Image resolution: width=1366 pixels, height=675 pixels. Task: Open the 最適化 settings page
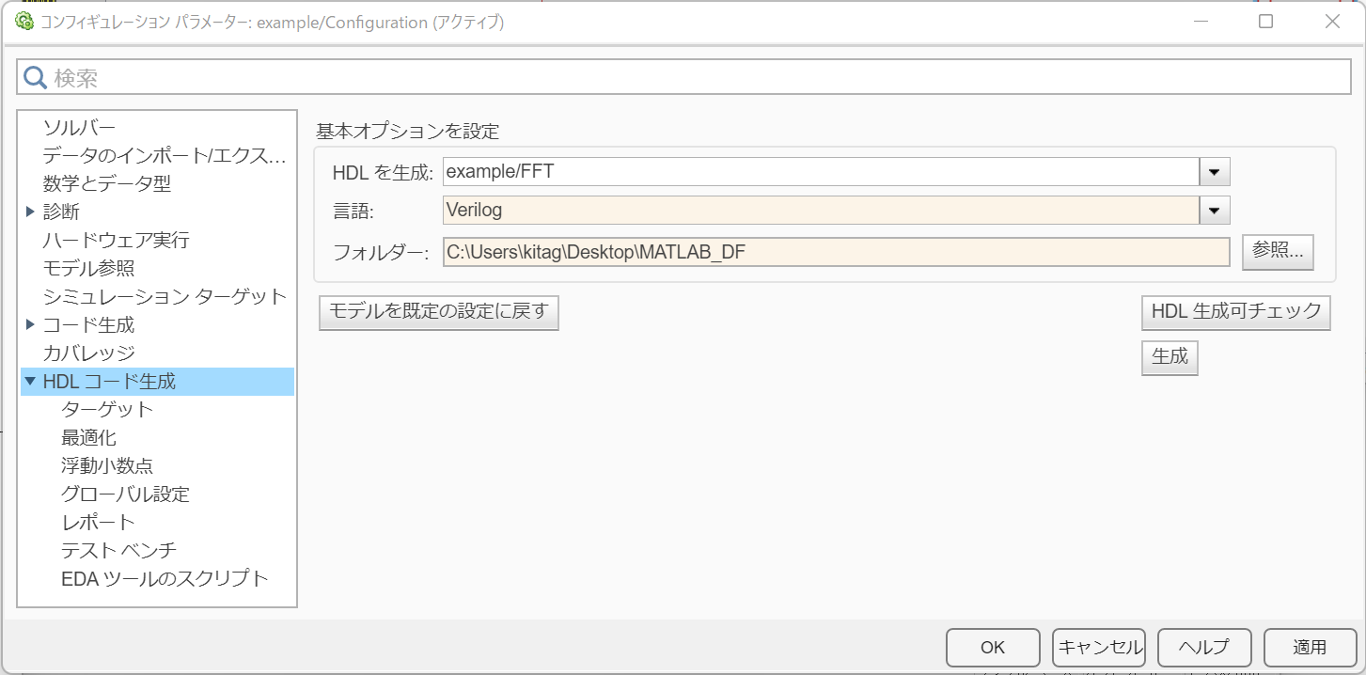click(88, 438)
